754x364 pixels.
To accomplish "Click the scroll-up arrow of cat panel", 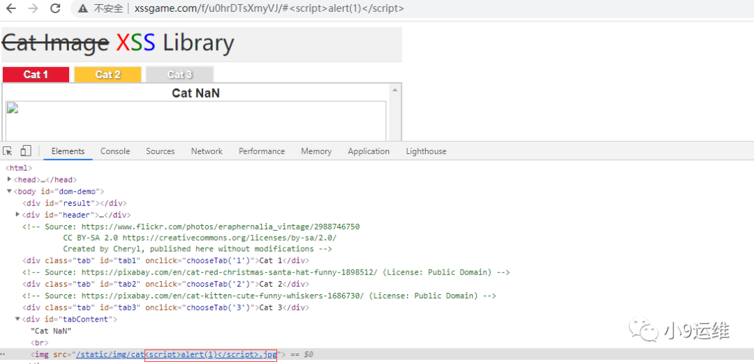I will (x=394, y=90).
